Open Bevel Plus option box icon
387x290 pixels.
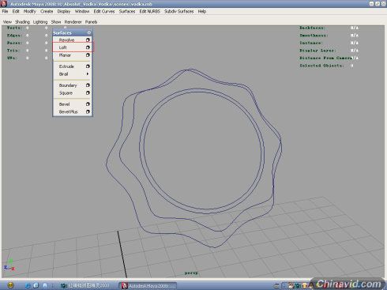88,111
